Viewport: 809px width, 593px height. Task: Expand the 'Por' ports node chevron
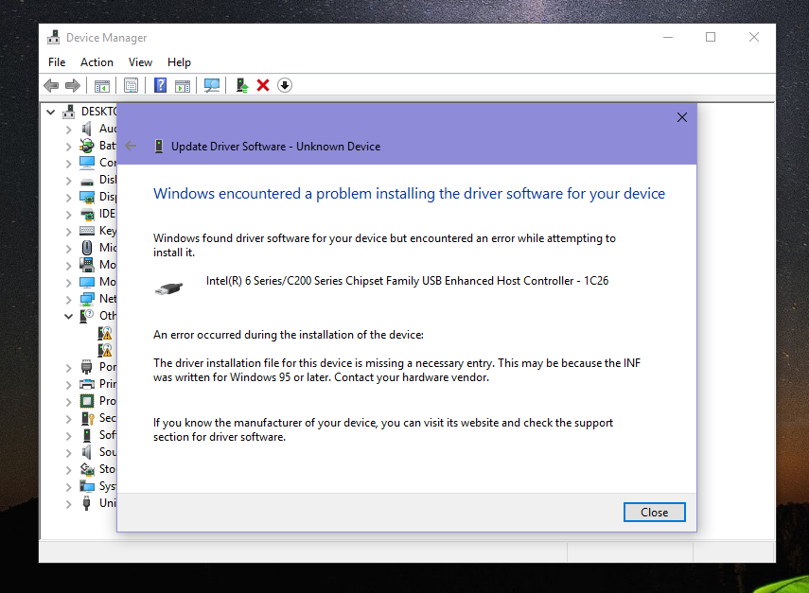click(69, 368)
